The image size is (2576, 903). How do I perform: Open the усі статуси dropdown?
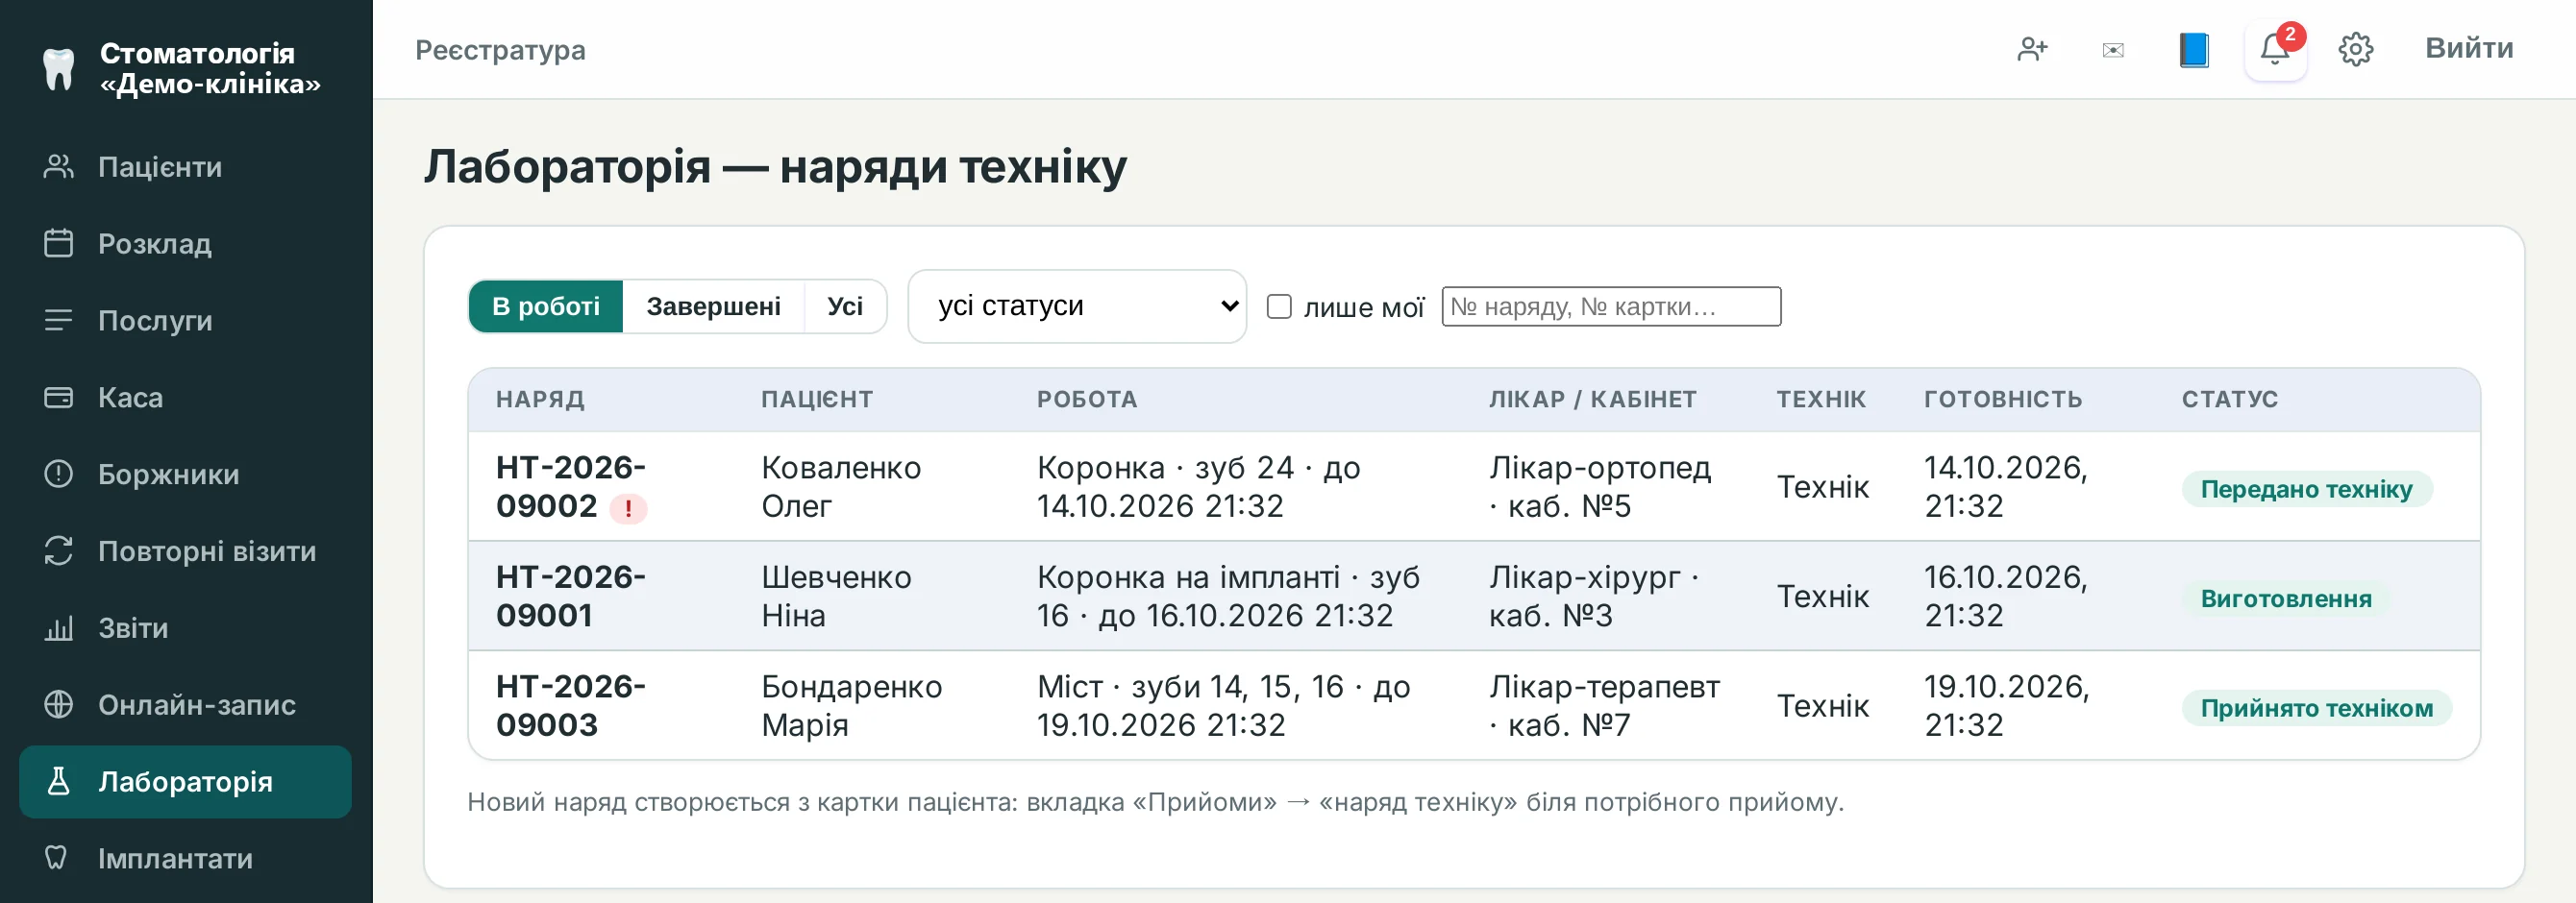[1077, 306]
